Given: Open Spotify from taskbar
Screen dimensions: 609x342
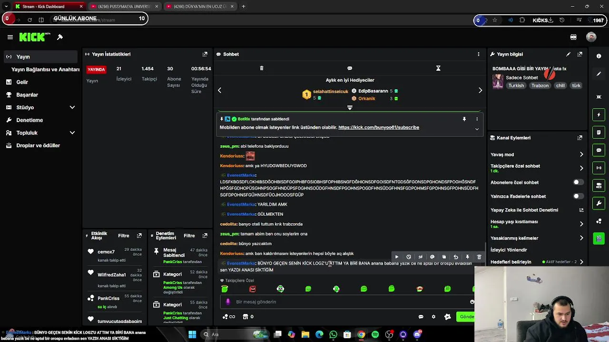Looking at the screenshot, I should point(375,334).
